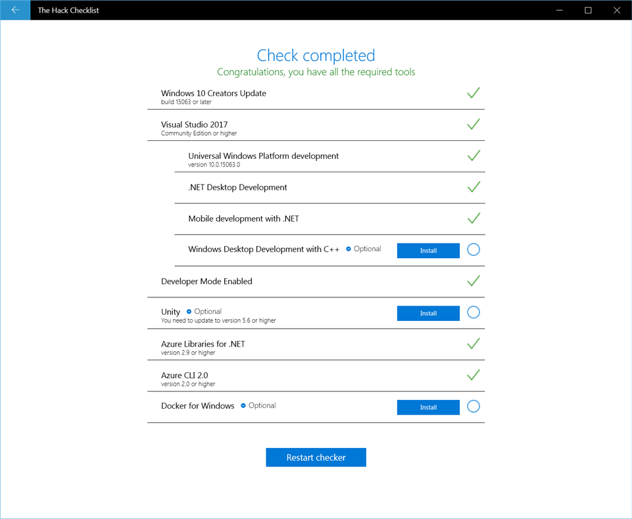The image size is (632, 519).
Task: Install Docker for Windows
Action: click(x=428, y=408)
